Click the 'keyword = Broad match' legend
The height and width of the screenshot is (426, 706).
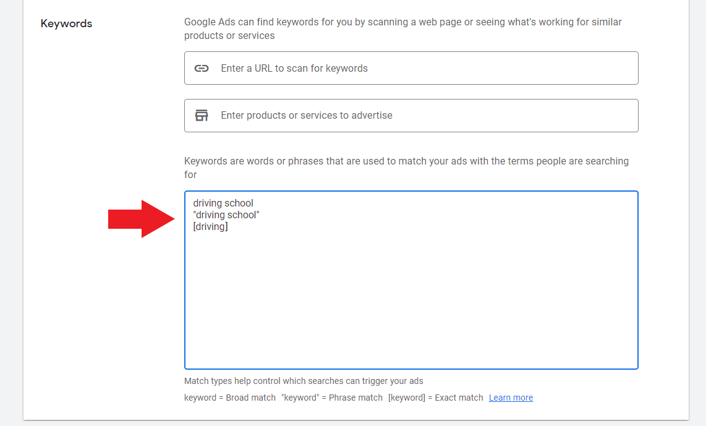pos(230,398)
